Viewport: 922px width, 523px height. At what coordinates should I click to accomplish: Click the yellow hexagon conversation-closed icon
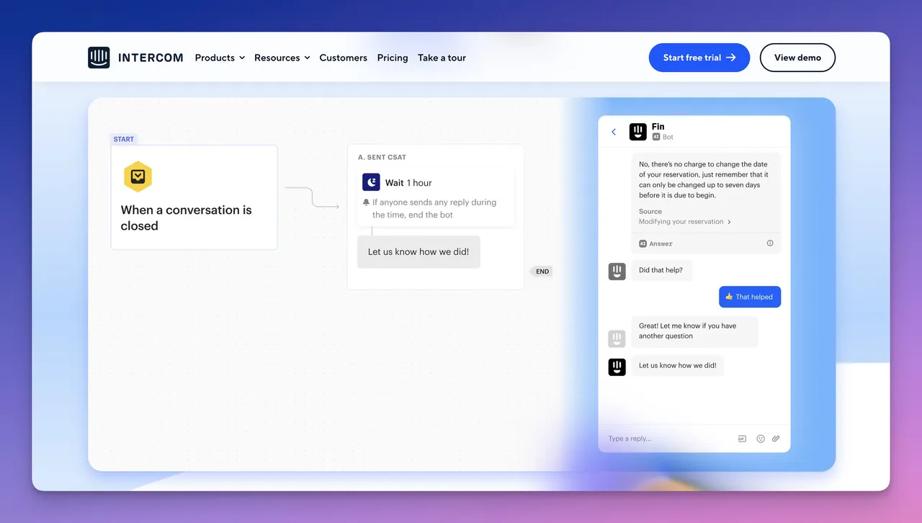(x=138, y=176)
